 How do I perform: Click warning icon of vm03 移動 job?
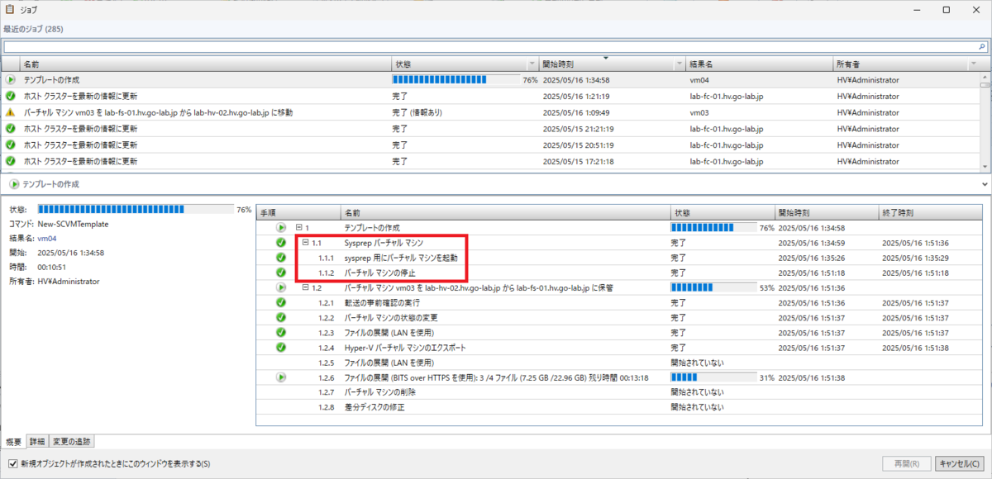pyautogui.click(x=11, y=112)
